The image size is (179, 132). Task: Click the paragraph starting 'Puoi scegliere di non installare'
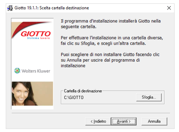click(x=110, y=60)
